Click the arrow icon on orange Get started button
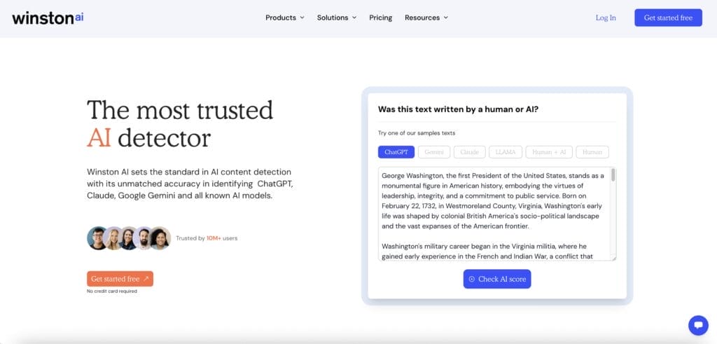This screenshot has width=717, height=344. 146,279
